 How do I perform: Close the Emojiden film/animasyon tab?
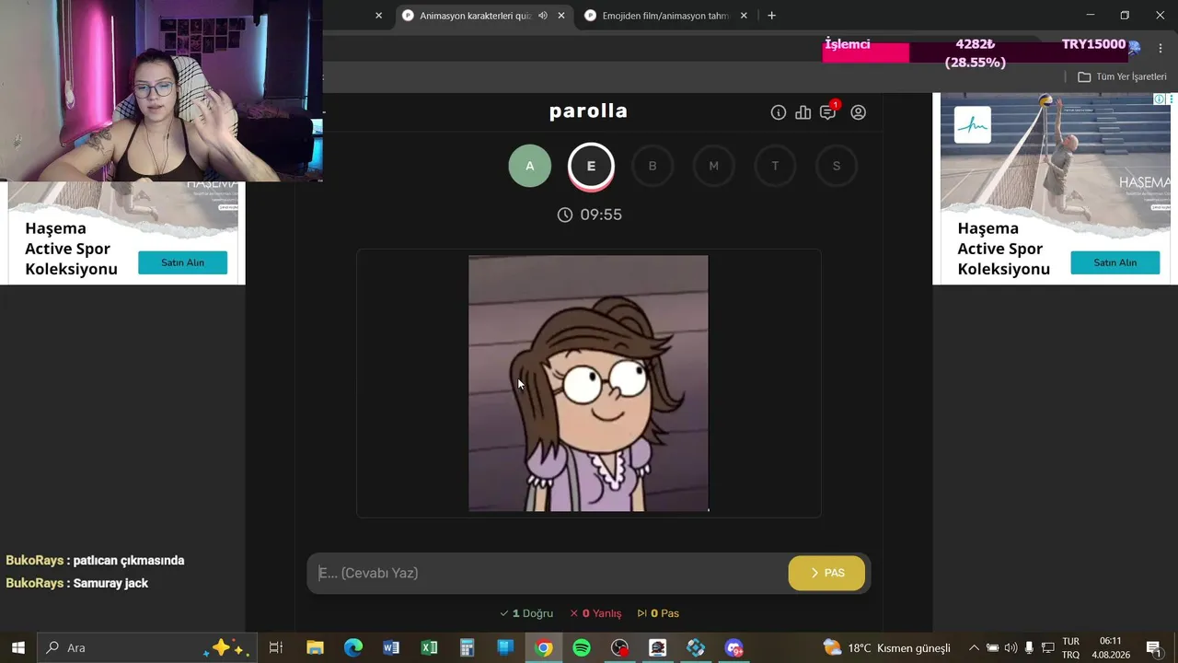(x=744, y=16)
